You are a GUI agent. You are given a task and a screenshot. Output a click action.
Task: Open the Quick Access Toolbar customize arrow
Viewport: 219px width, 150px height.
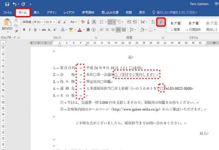[x=31, y=4]
